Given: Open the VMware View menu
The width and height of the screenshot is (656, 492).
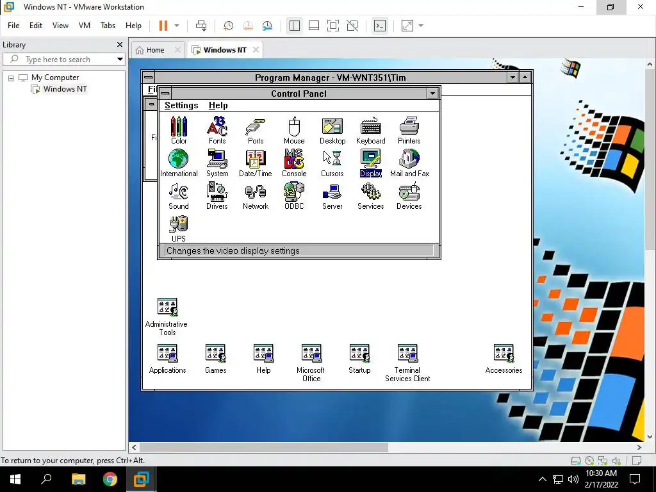Looking at the screenshot, I should tap(60, 26).
